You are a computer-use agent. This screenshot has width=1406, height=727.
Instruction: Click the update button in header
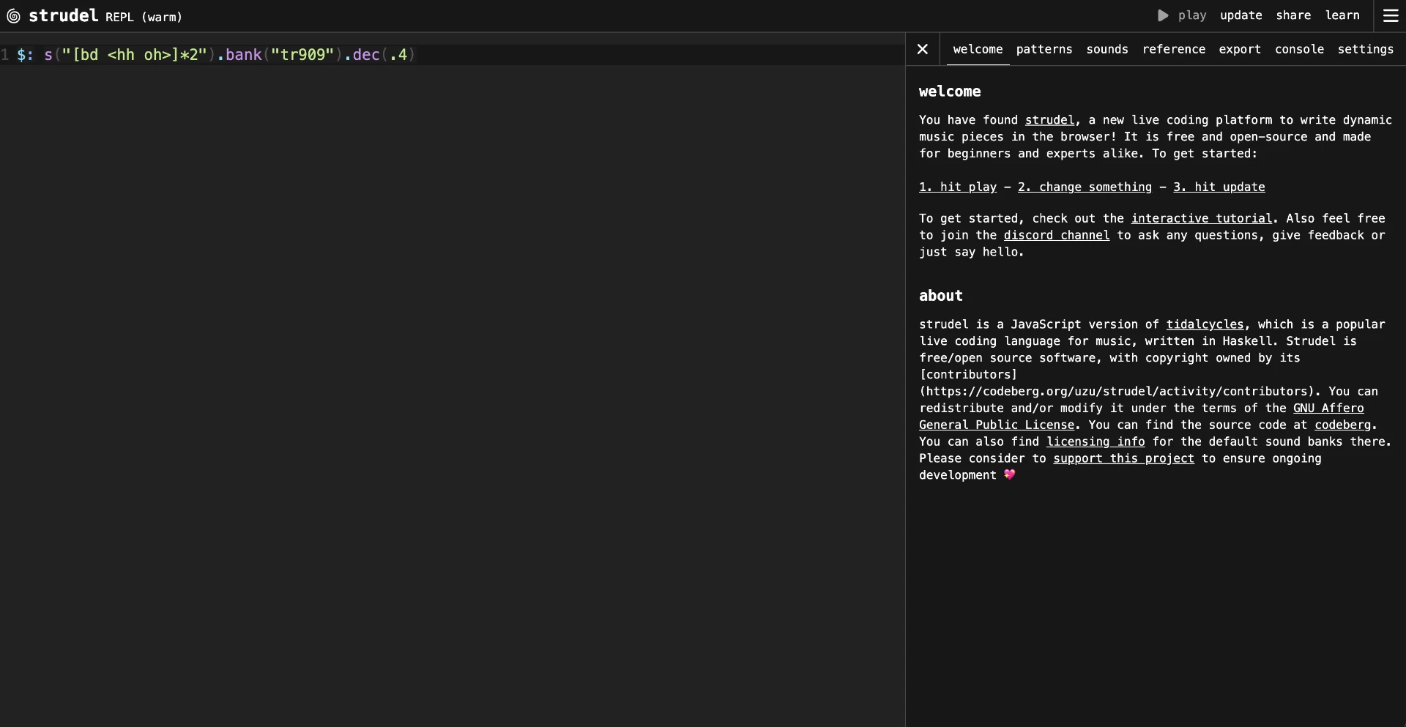click(1241, 15)
